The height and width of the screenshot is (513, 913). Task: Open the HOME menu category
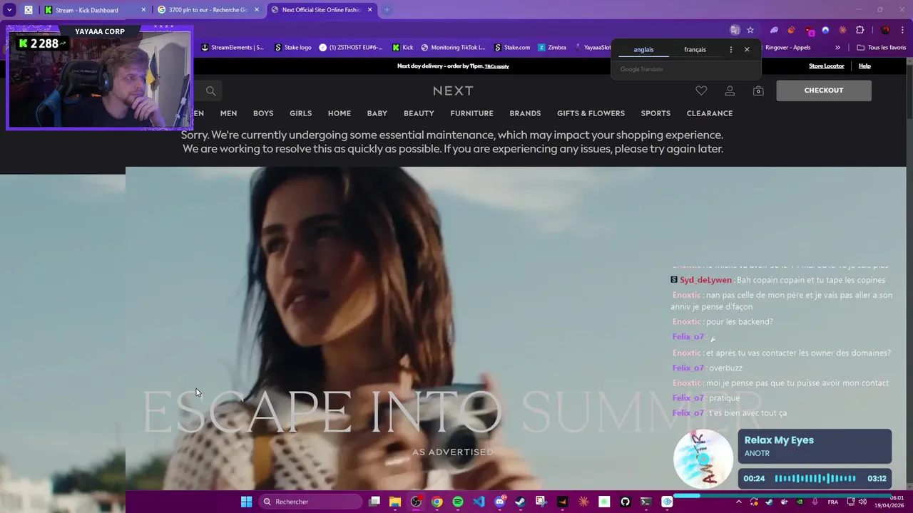coord(340,113)
